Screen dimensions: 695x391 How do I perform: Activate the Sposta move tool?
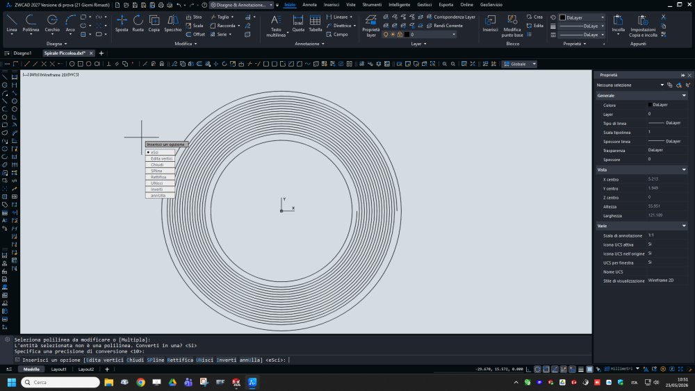pyautogui.click(x=122, y=23)
